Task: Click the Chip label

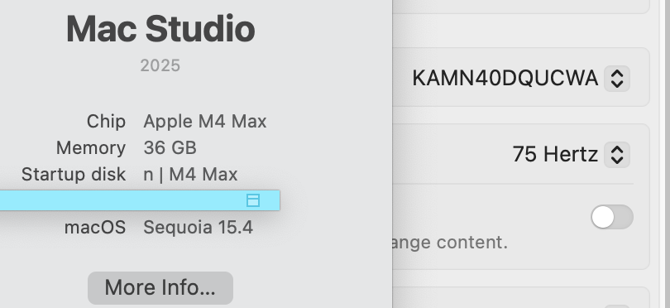Action: coord(106,122)
